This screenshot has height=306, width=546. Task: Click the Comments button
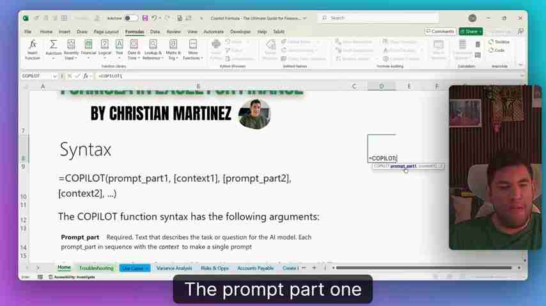pos(440,32)
